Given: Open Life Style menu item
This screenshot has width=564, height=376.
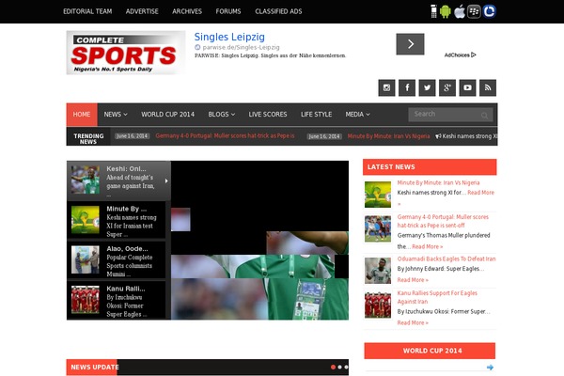Looking at the screenshot, I should (316, 115).
